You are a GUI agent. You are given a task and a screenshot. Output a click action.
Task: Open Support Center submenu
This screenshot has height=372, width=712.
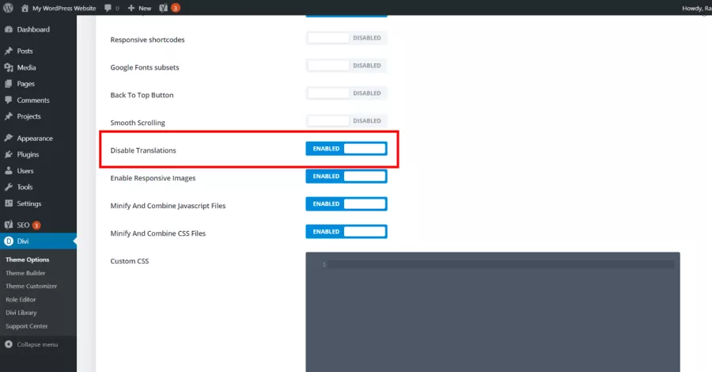pos(26,326)
